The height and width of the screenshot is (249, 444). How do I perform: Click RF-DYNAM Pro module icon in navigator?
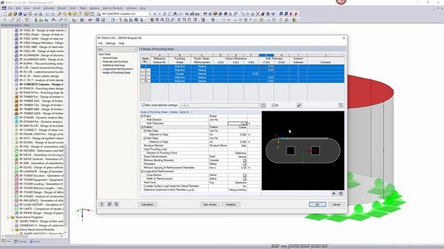pos(17,122)
